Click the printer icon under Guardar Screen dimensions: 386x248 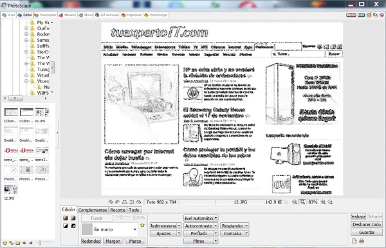tap(362, 241)
